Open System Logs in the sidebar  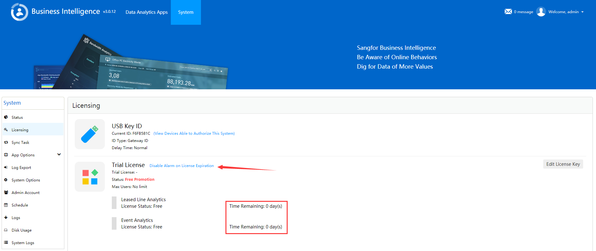33,243
